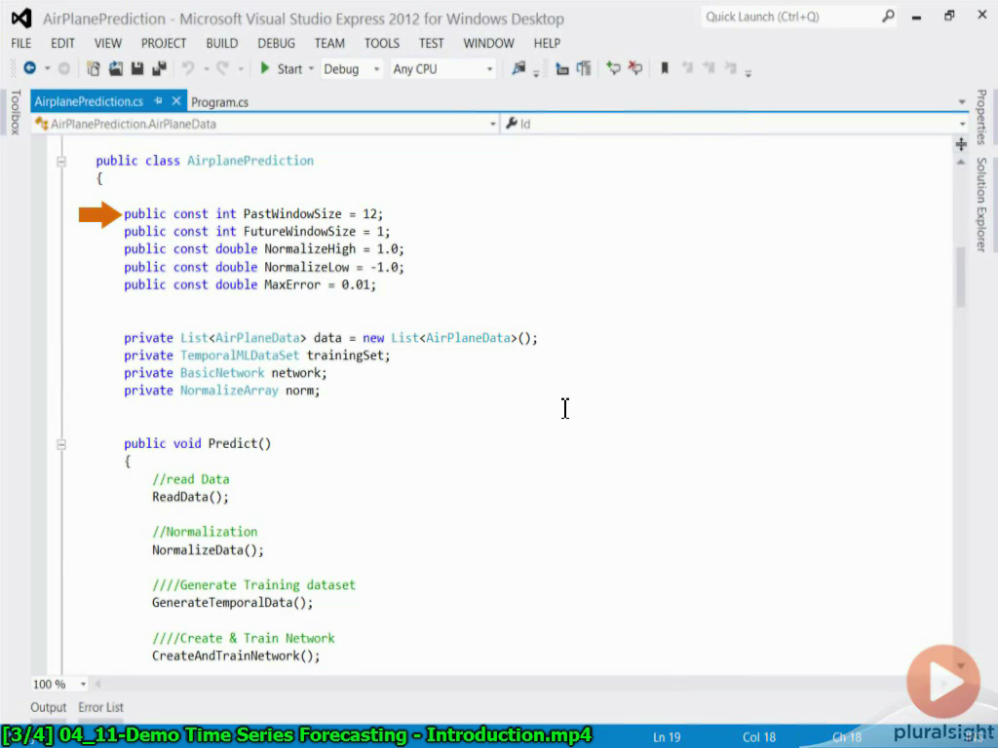Image resolution: width=998 pixels, height=748 pixels.
Task: Collapse the Predict() method outline
Action: point(61,444)
